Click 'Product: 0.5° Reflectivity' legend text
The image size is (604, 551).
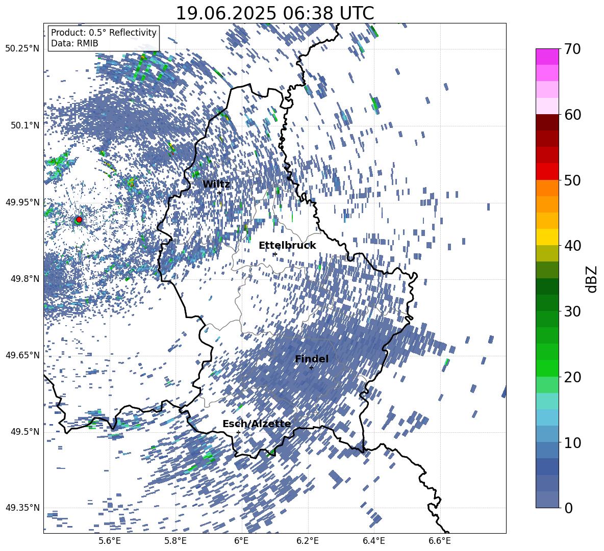tap(104, 33)
